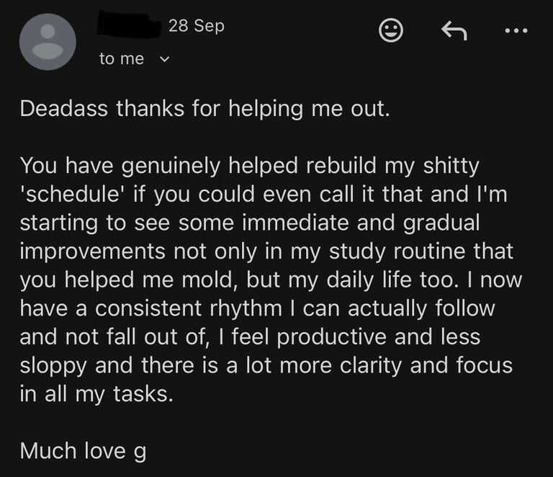Click the word 'focus' in the message body

pos(485,365)
